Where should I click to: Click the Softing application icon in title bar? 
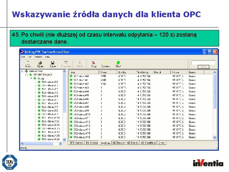[x=22, y=52]
